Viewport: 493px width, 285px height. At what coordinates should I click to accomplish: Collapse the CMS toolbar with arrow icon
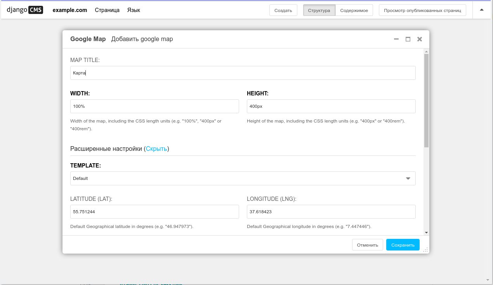482,10
